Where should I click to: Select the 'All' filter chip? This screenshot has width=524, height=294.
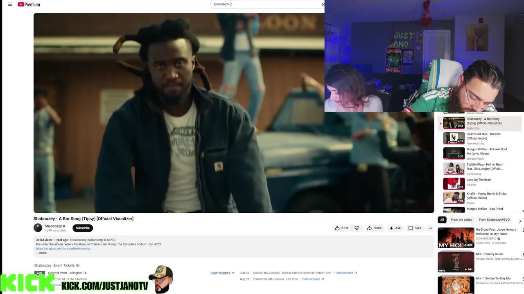point(442,220)
